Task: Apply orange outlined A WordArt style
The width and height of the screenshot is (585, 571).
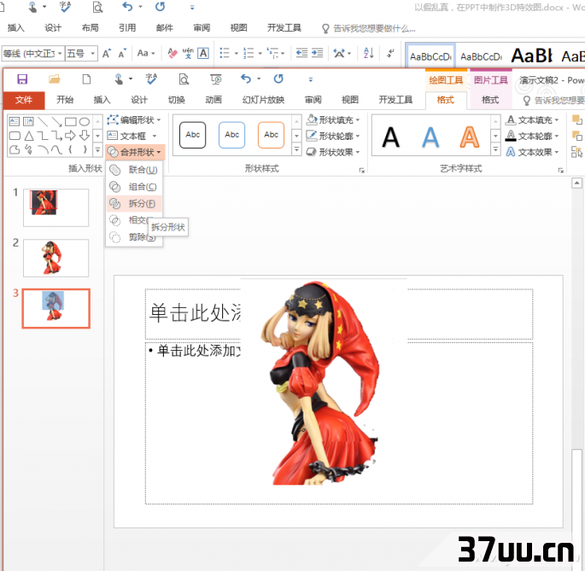Action: pos(470,137)
